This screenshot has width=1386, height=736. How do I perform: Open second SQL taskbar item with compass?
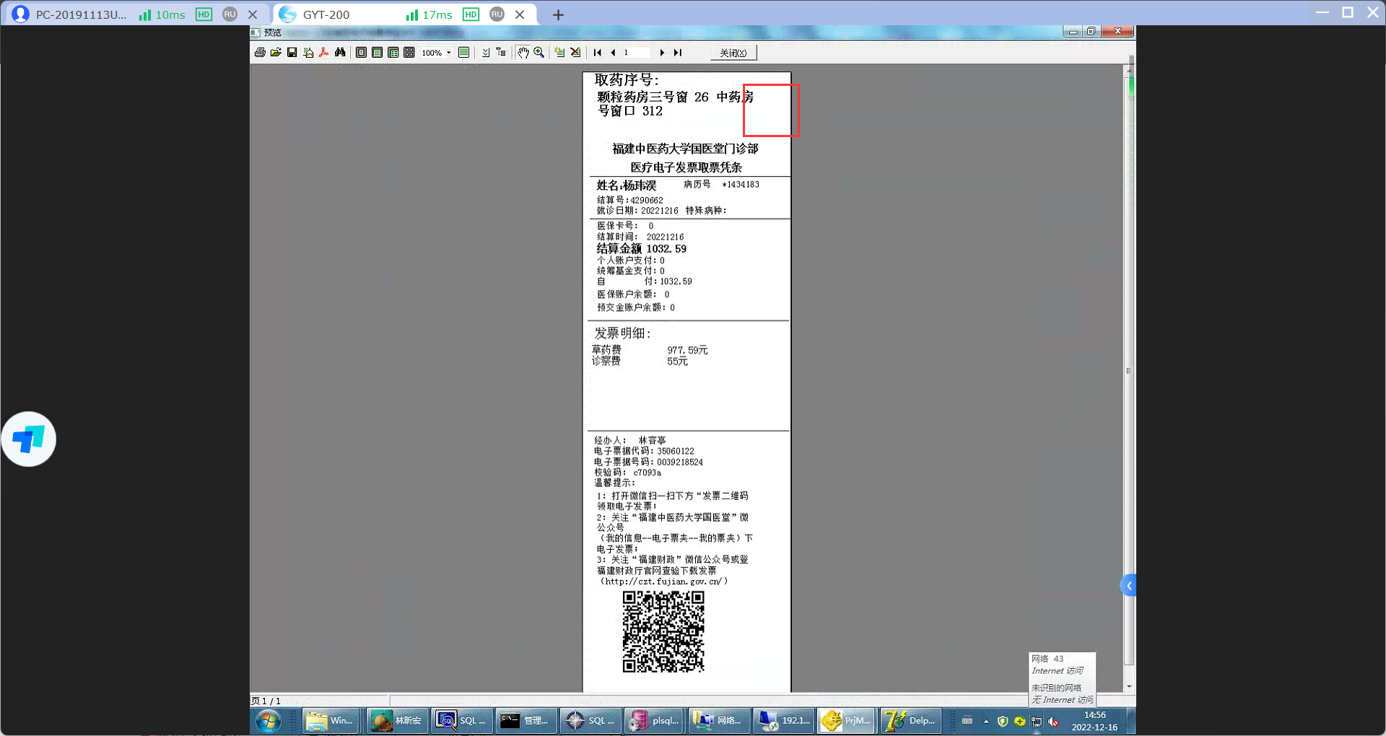tap(590, 721)
